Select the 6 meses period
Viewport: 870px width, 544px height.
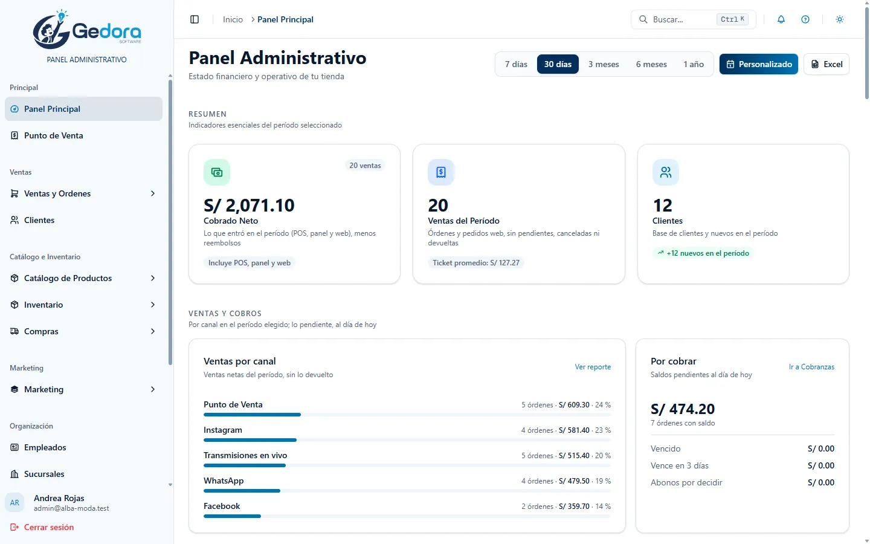click(x=651, y=64)
